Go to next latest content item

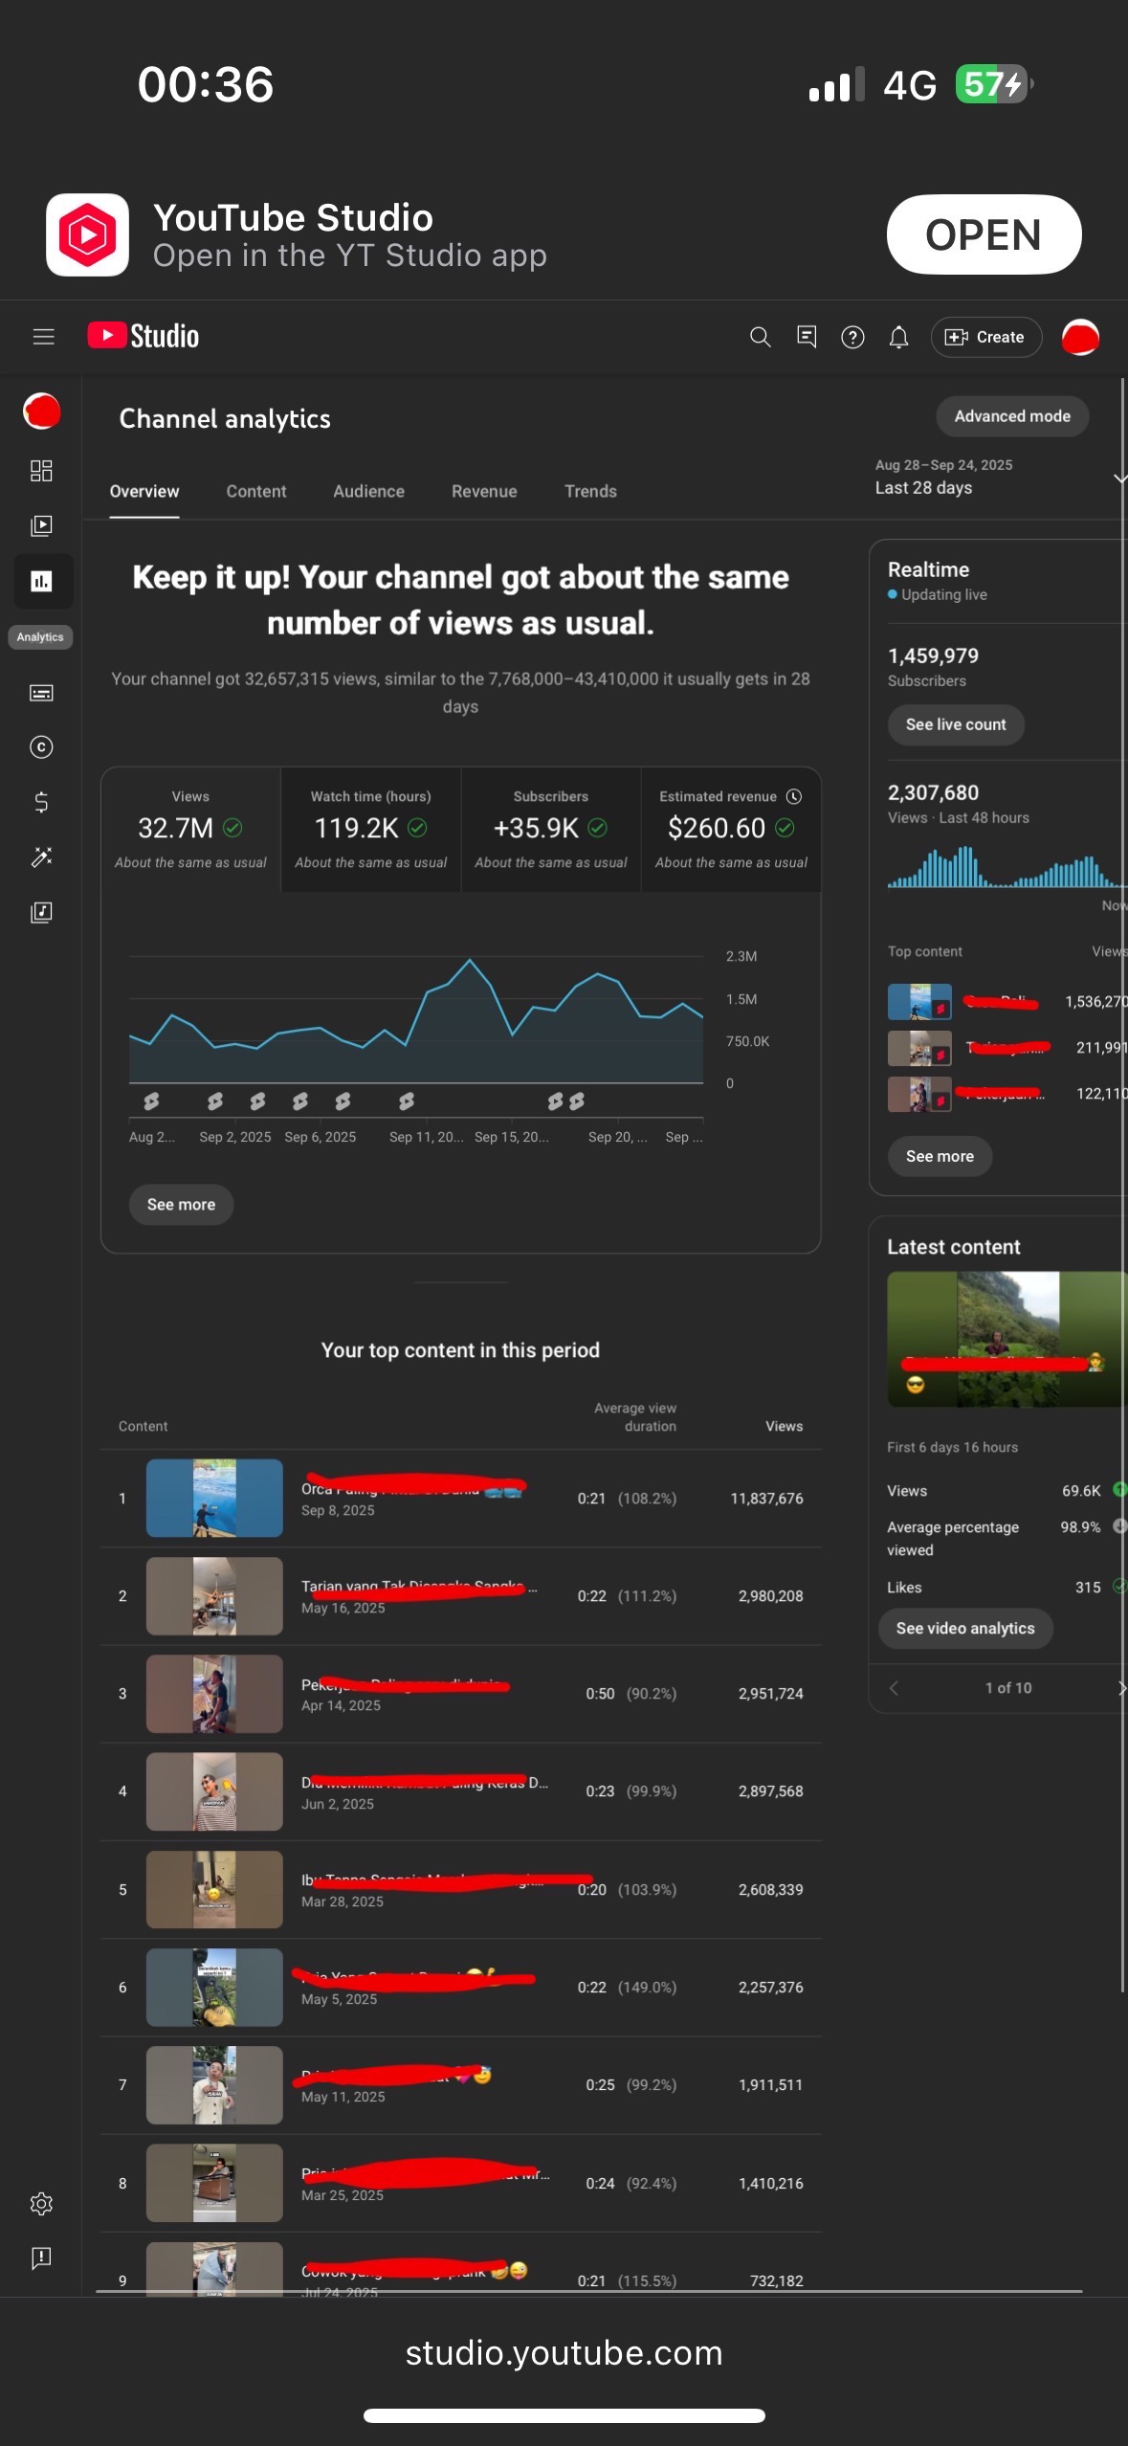1120,1688
